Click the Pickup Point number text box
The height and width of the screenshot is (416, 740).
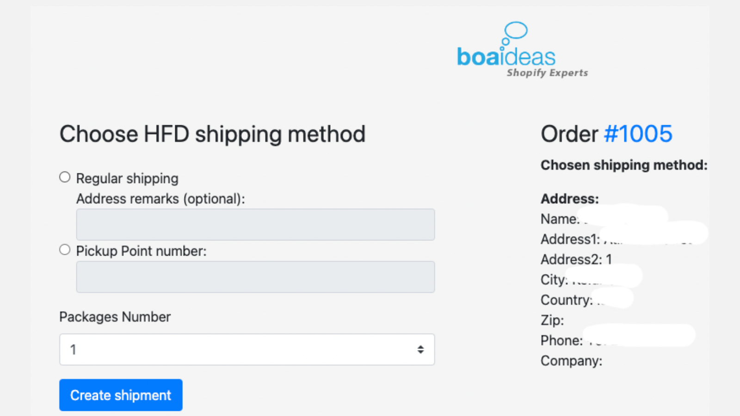tap(255, 277)
